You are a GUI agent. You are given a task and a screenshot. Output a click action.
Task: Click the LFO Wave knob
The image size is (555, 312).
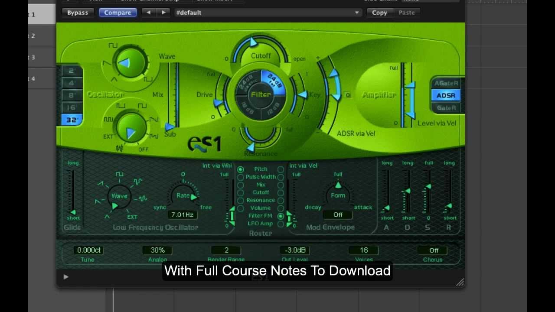(x=119, y=197)
